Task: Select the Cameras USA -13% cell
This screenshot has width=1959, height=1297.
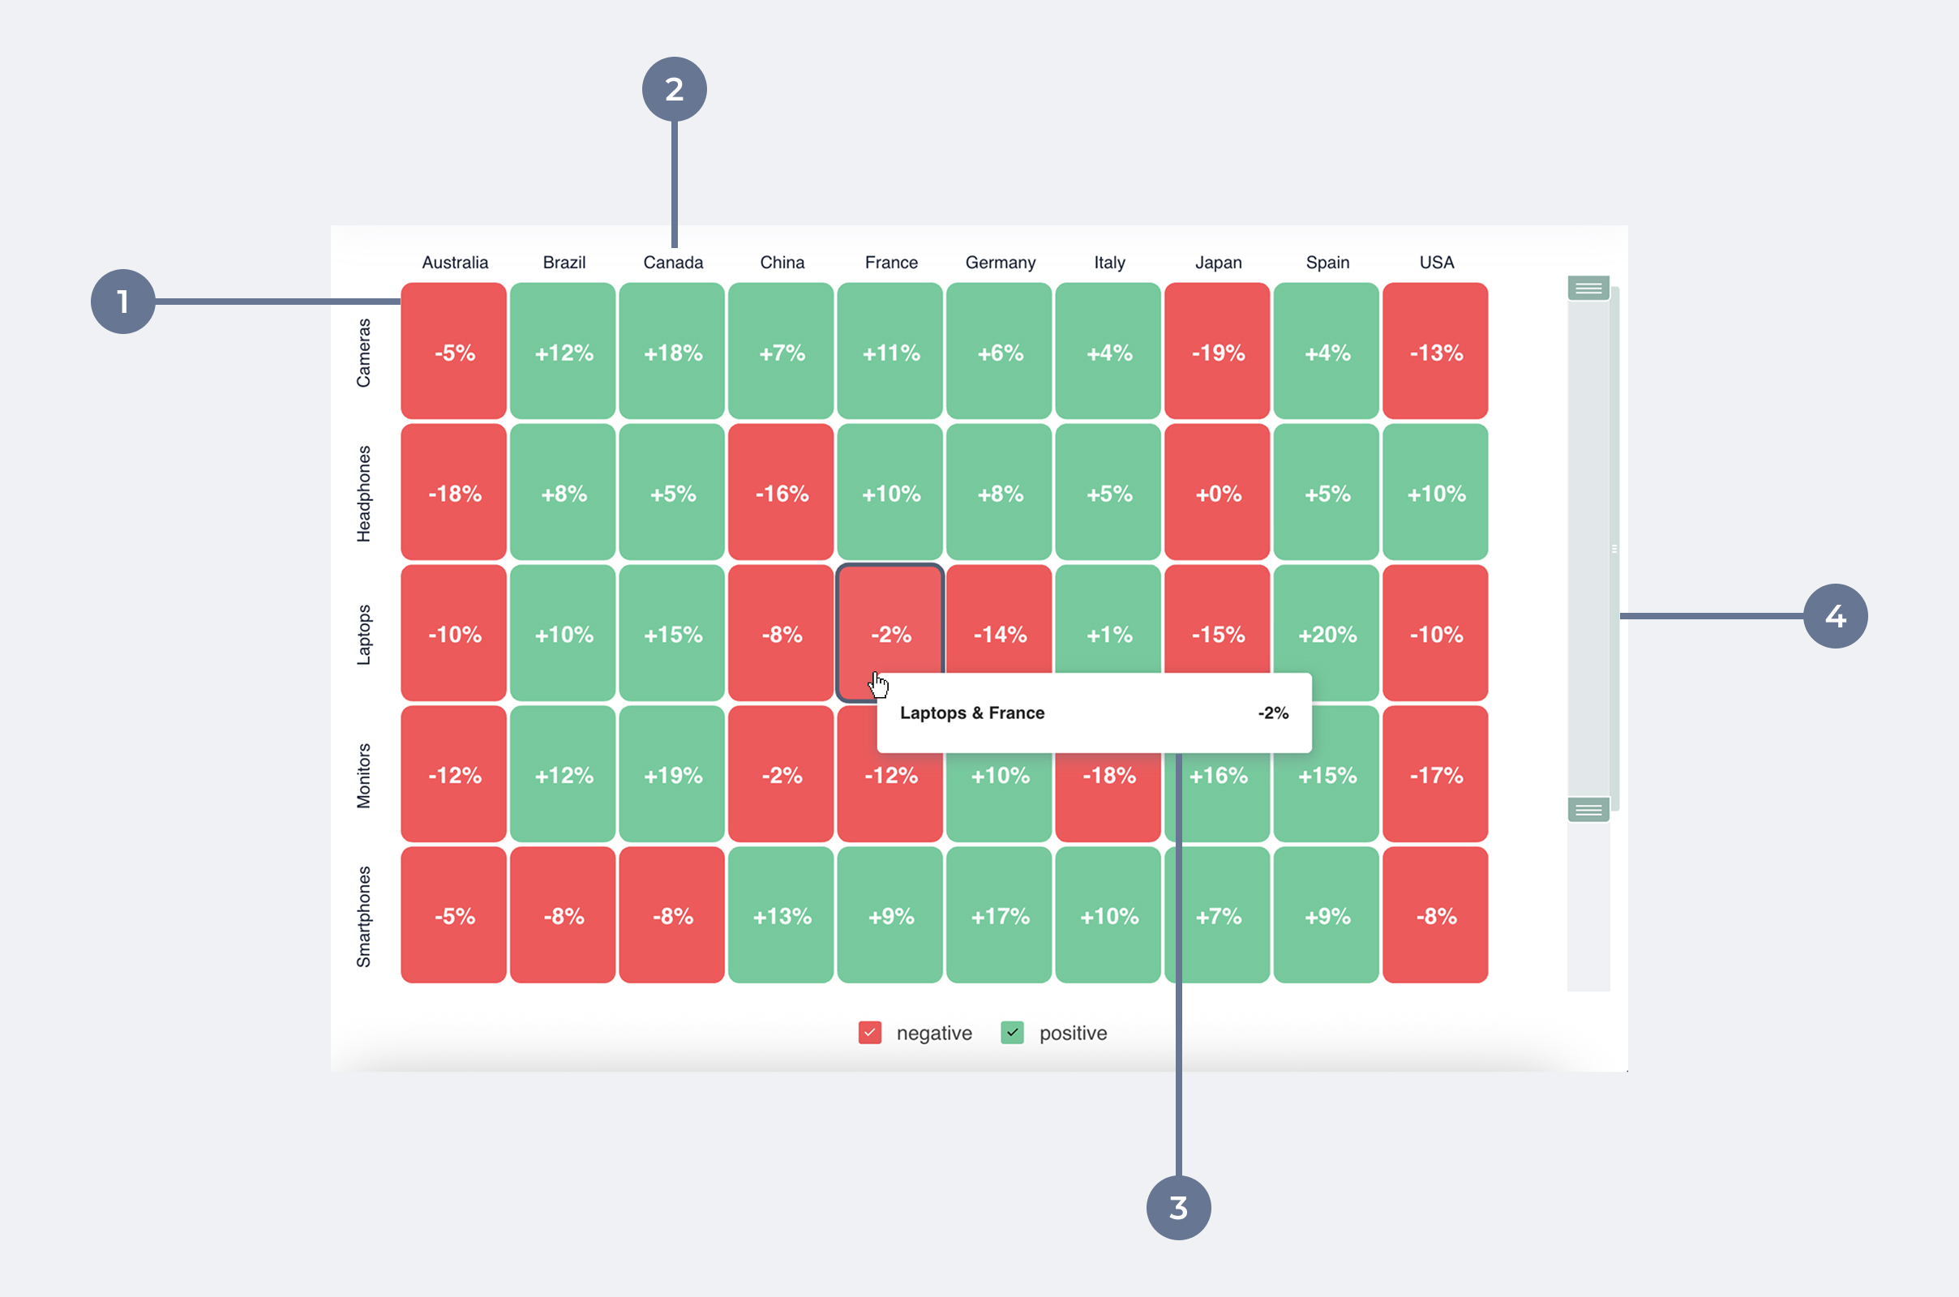Action: coord(1435,351)
